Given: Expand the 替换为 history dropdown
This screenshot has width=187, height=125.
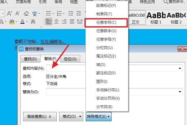Looking at the screenshot, I should (180, 92).
